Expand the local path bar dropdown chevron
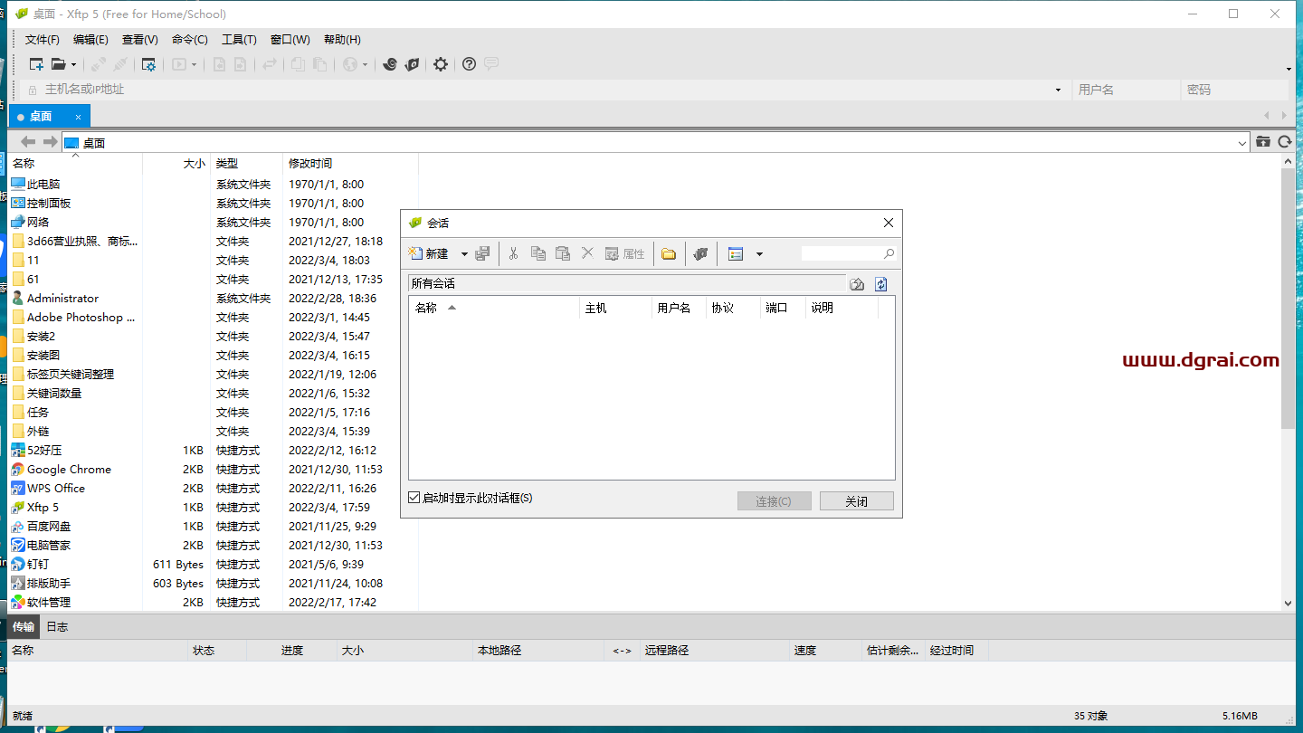This screenshot has height=733, width=1303. [x=1241, y=143]
